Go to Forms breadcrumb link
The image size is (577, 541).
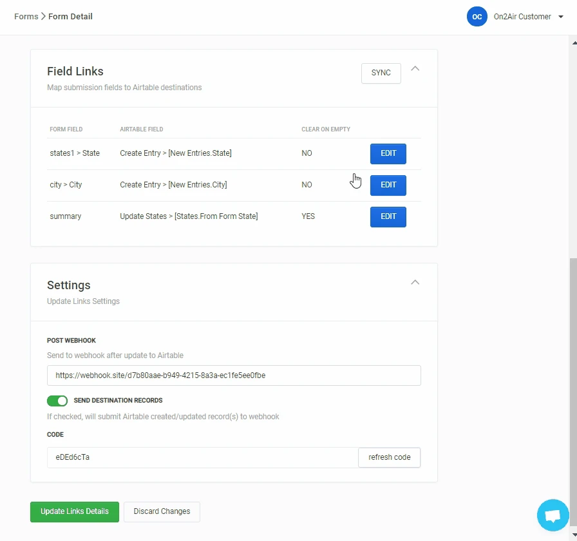25,17
